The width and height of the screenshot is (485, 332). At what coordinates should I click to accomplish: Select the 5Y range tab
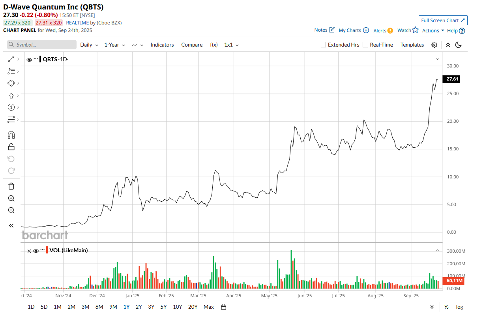[163, 307]
